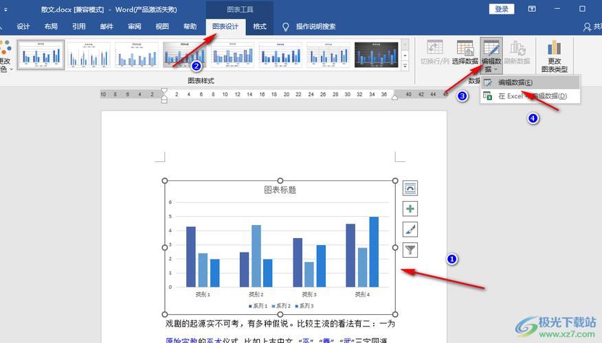Click the top-center chart resize handle
The width and height of the screenshot is (602, 343).
pos(280,180)
